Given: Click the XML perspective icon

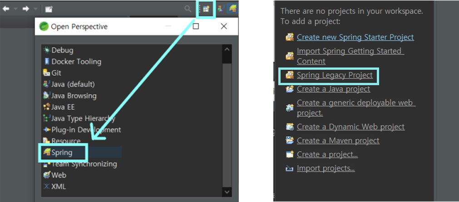Looking at the screenshot, I should pyautogui.click(x=47, y=187).
